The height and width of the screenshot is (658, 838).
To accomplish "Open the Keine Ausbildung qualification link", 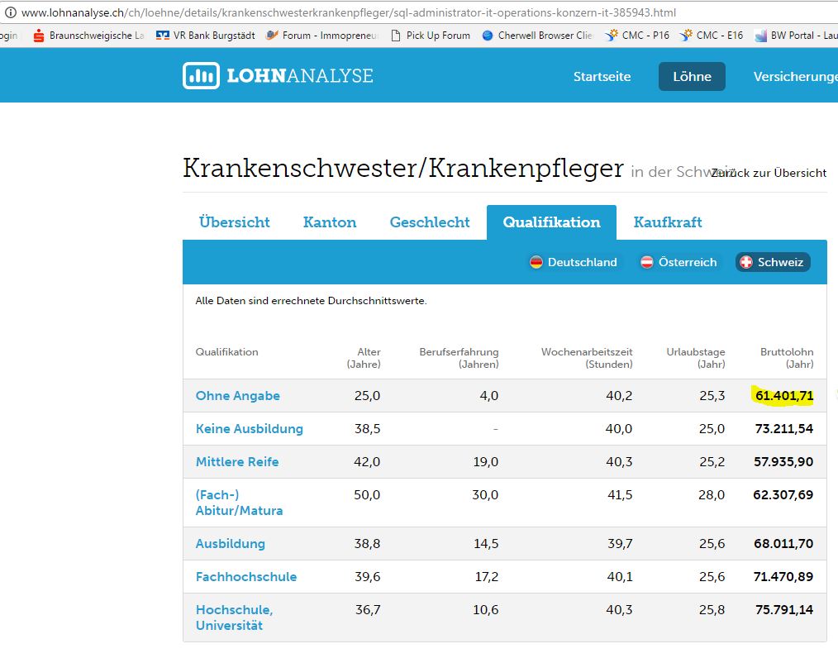I will coord(249,429).
